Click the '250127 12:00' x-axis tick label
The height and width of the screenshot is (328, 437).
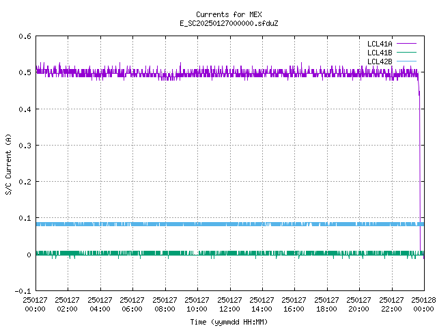point(229,305)
